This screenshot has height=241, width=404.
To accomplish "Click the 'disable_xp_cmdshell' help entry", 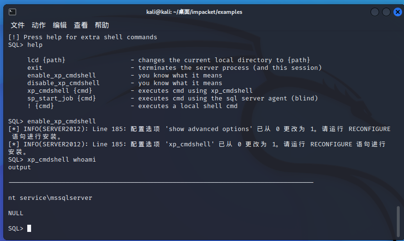I will pyautogui.click(x=63, y=83).
